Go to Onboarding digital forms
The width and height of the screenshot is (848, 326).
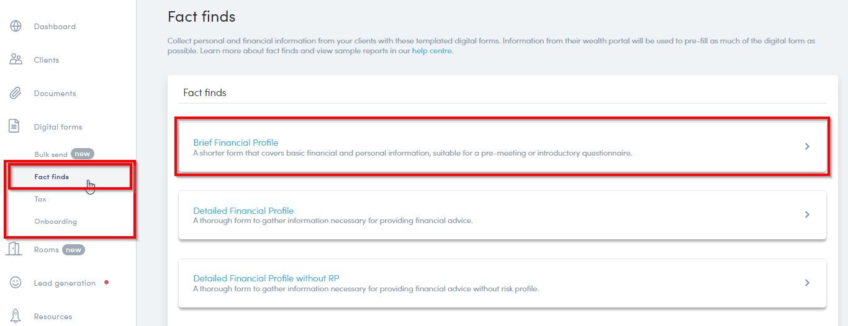(x=55, y=221)
